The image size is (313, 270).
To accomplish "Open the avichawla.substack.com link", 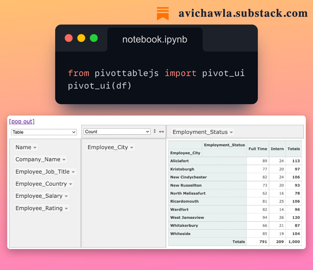I will (x=243, y=13).
